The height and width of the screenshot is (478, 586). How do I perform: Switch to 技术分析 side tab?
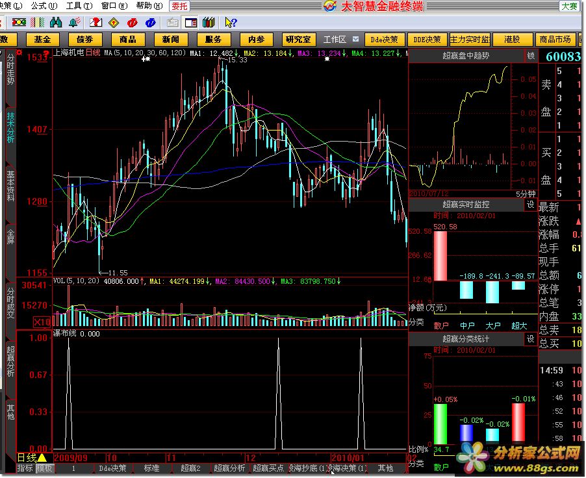coord(10,127)
